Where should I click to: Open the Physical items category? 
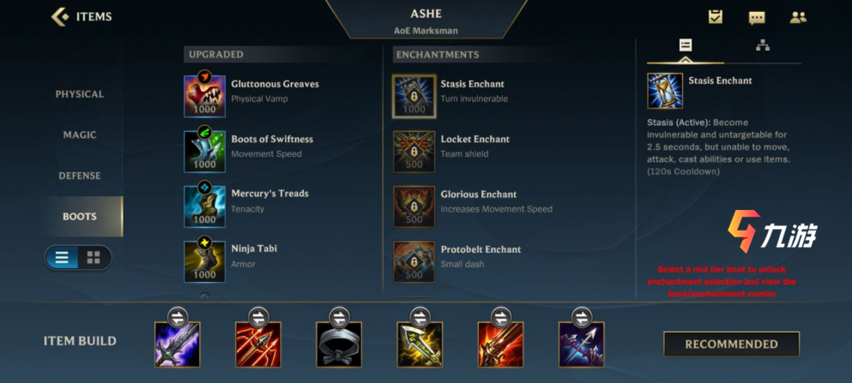[x=79, y=94]
